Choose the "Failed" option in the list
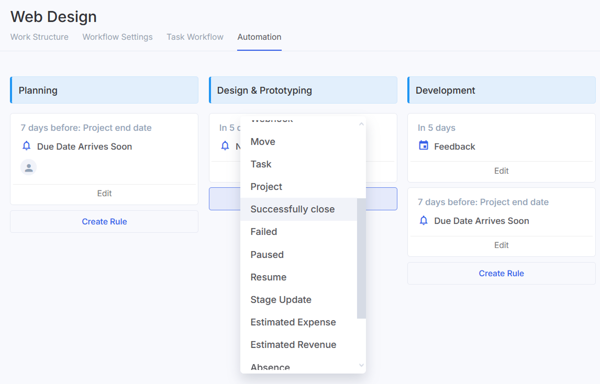 (x=263, y=232)
